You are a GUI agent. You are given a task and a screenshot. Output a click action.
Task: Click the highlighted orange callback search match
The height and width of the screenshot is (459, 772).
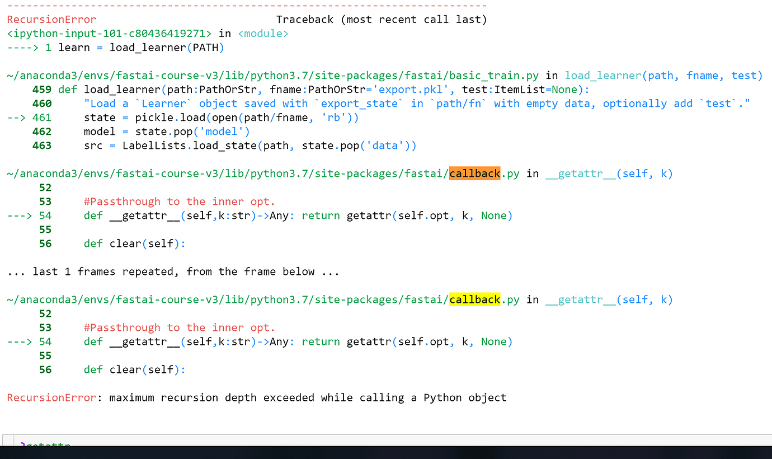tap(474, 173)
